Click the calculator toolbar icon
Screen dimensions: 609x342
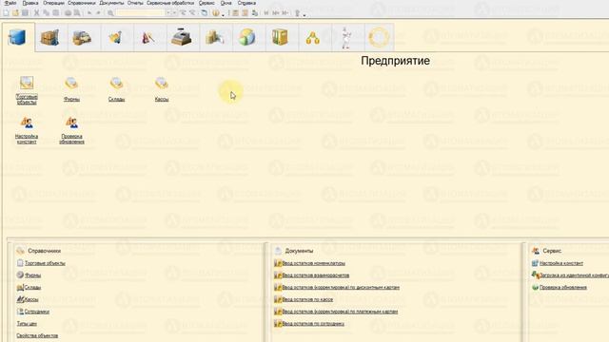[x=235, y=12]
